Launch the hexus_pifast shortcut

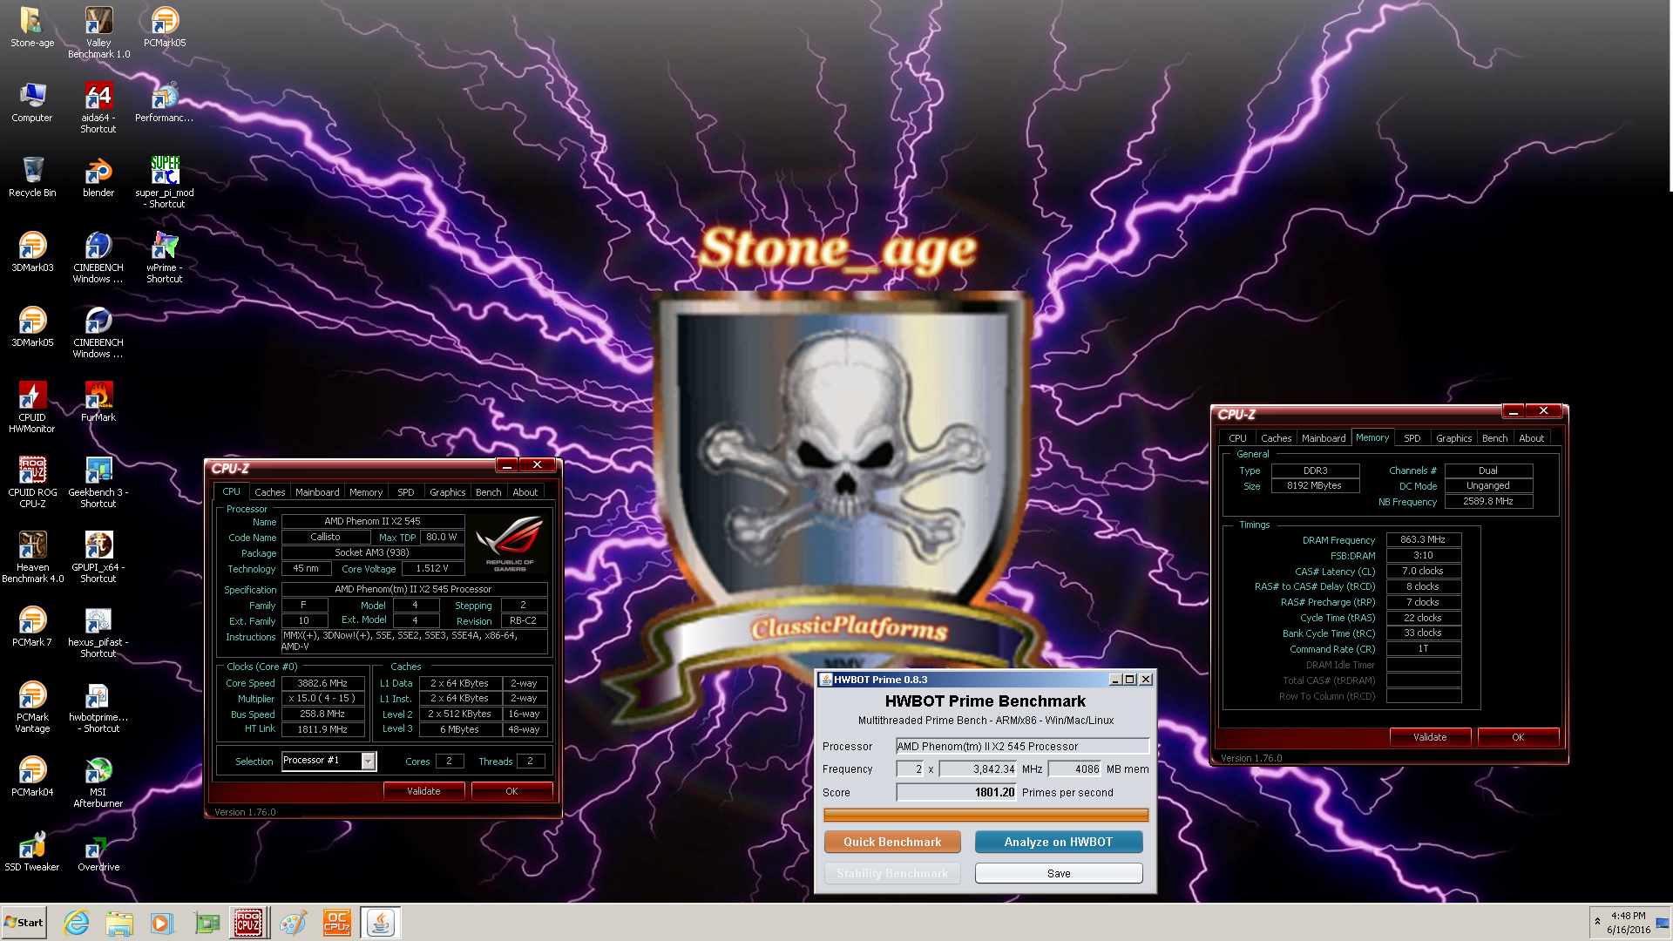(98, 632)
